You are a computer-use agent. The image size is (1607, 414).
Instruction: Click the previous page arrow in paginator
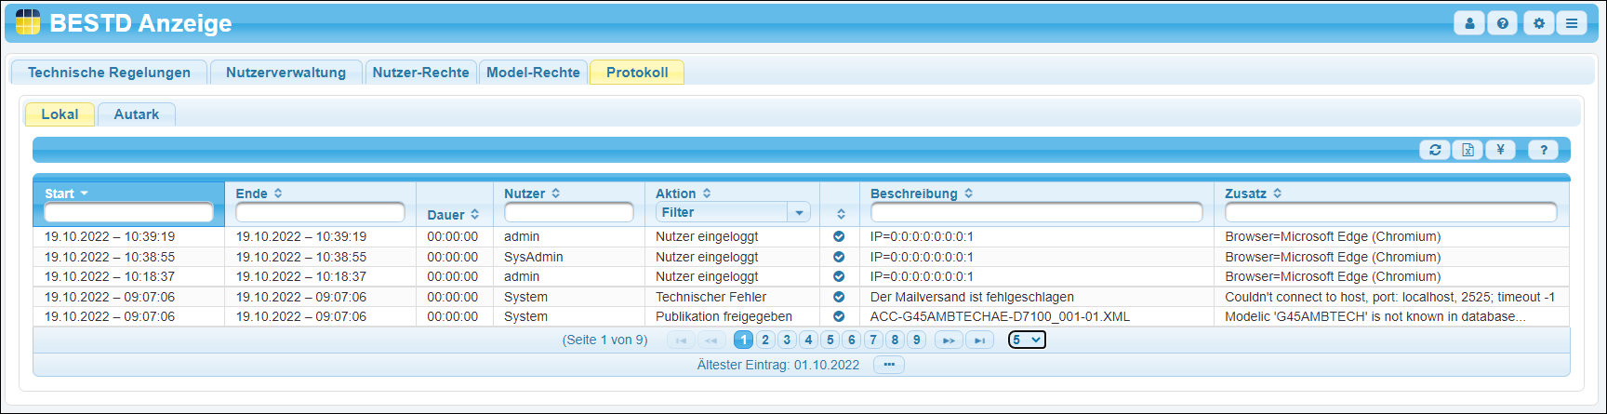pyautogui.click(x=711, y=341)
